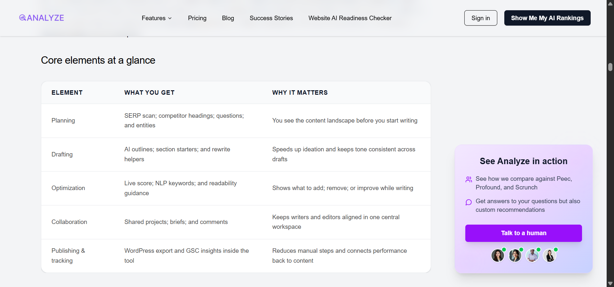Image resolution: width=614 pixels, height=287 pixels.
Task: Expand the Features dropdown menu
Action: [157, 18]
